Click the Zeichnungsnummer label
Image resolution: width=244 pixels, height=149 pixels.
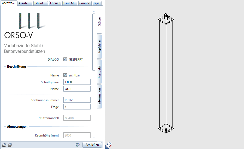(x=45, y=100)
